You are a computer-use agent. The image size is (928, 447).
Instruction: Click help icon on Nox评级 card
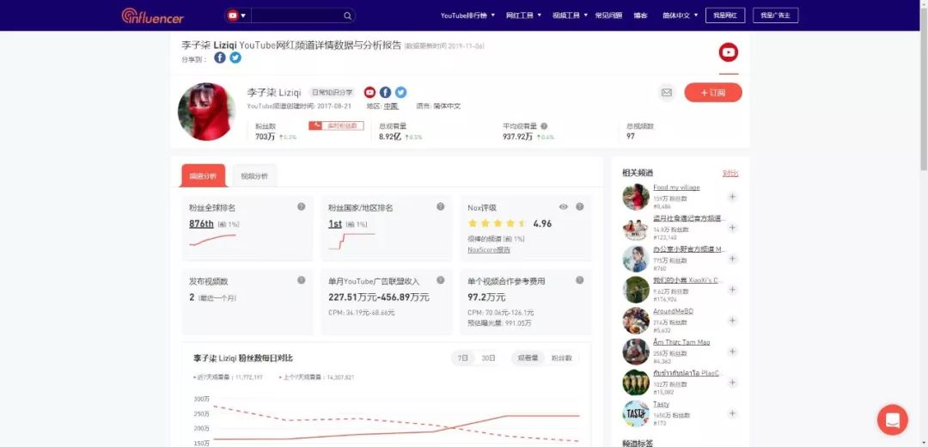pyautogui.click(x=579, y=206)
